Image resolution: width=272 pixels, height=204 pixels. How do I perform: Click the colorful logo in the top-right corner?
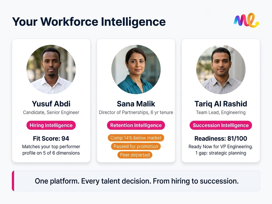(246, 20)
